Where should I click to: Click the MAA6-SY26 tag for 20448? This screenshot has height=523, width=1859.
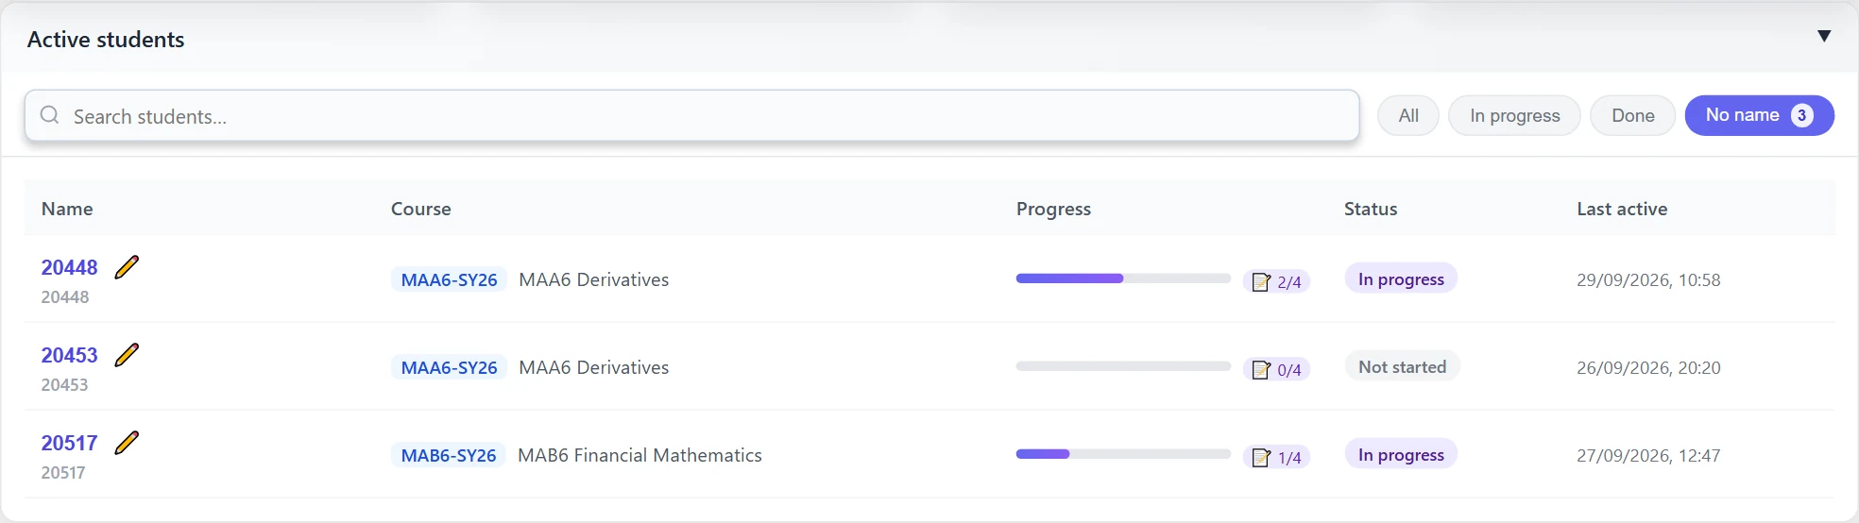[x=449, y=279]
